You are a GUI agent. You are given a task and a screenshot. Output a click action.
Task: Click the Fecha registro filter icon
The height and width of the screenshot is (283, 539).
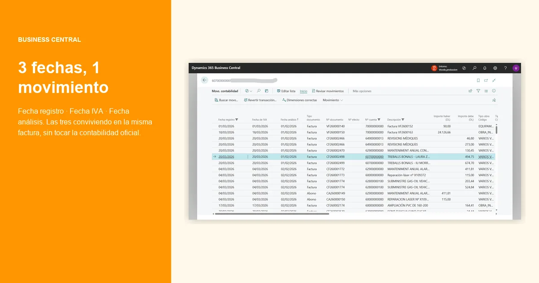pos(237,119)
